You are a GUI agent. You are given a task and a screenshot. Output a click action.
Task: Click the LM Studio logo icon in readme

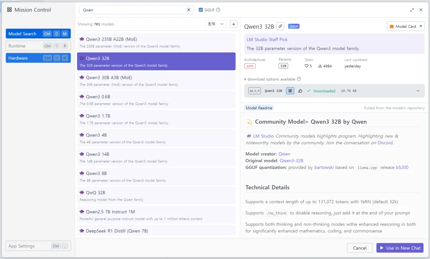click(x=249, y=136)
